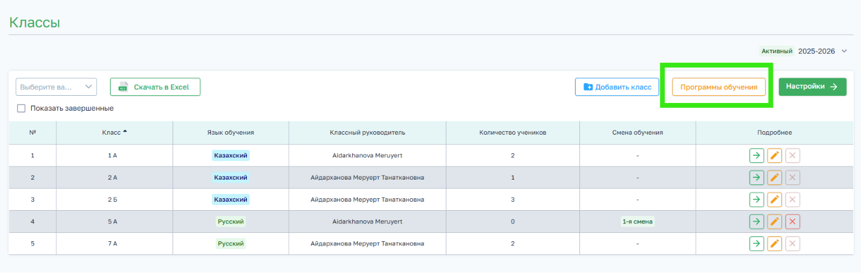Click Скачать в Excel button
Image resolution: width=861 pixels, height=273 pixels.
pos(155,87)
